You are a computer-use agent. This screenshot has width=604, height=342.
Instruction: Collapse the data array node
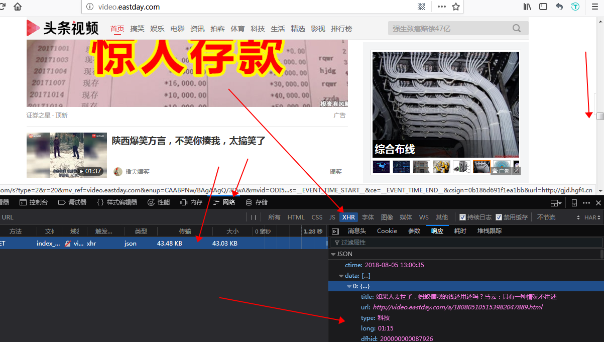(x=341, y=276)
